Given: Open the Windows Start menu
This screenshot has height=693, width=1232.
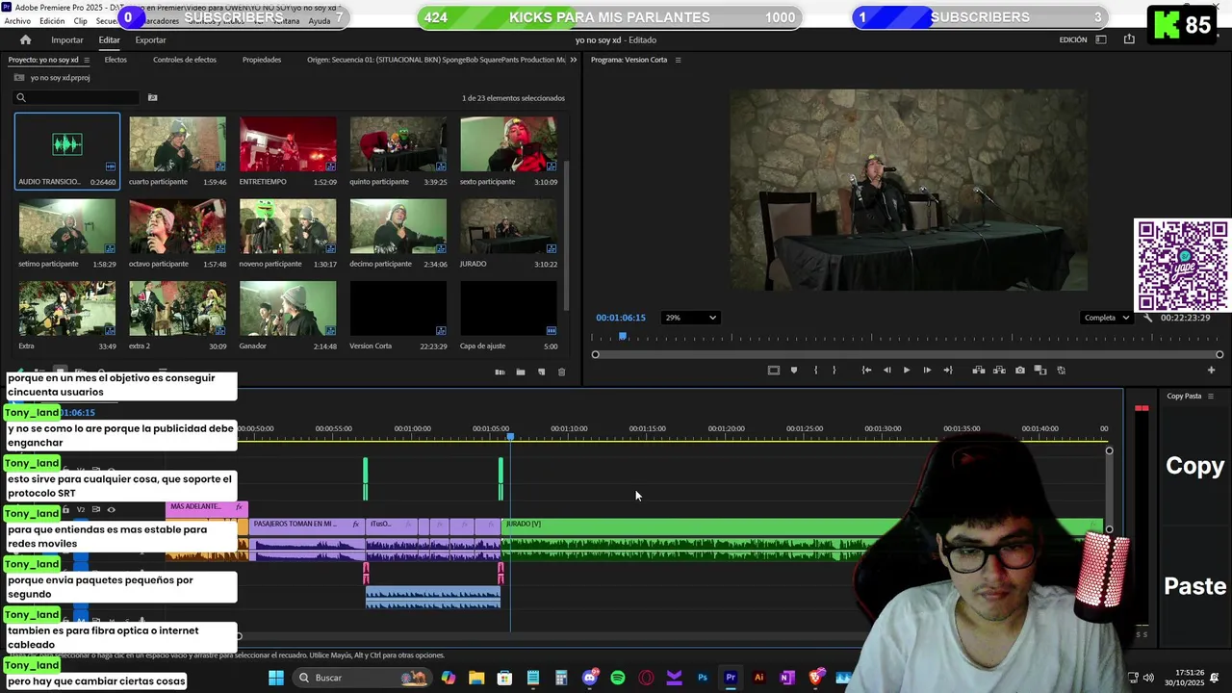Looking at the screenshot, I should (276, 678).
